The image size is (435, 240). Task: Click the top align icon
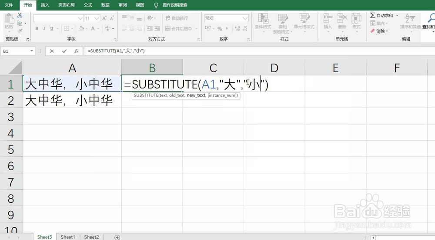coord(124,18)
